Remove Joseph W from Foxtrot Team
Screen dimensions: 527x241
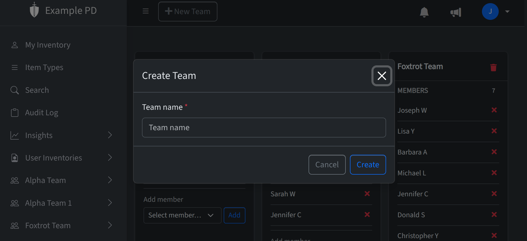[494, 110]
